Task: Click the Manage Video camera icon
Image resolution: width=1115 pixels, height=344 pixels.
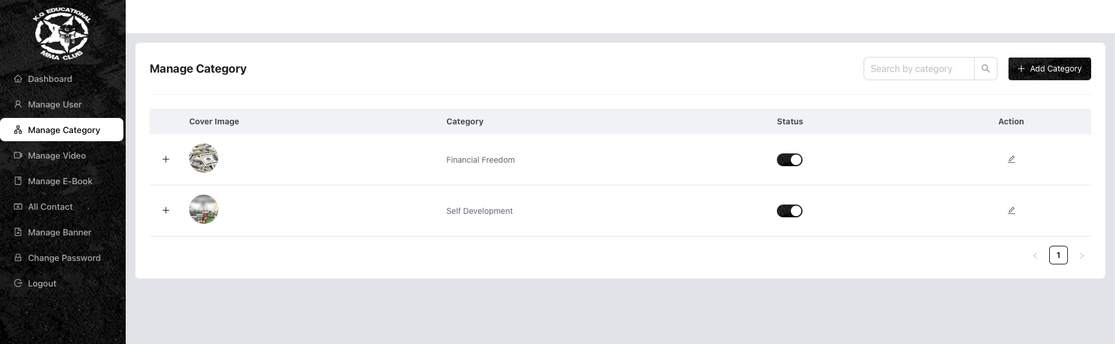Action: tap(18, 155)
